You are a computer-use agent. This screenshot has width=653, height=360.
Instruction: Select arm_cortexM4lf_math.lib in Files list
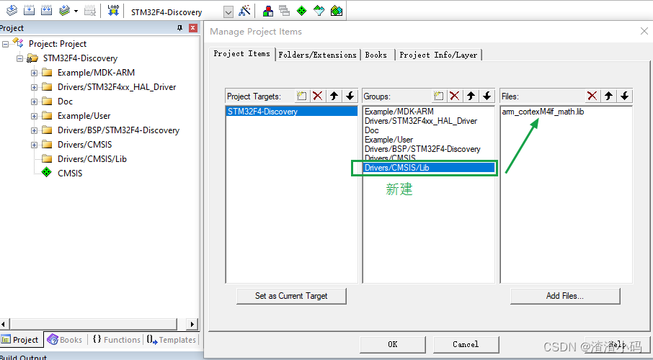pos(543,112)
